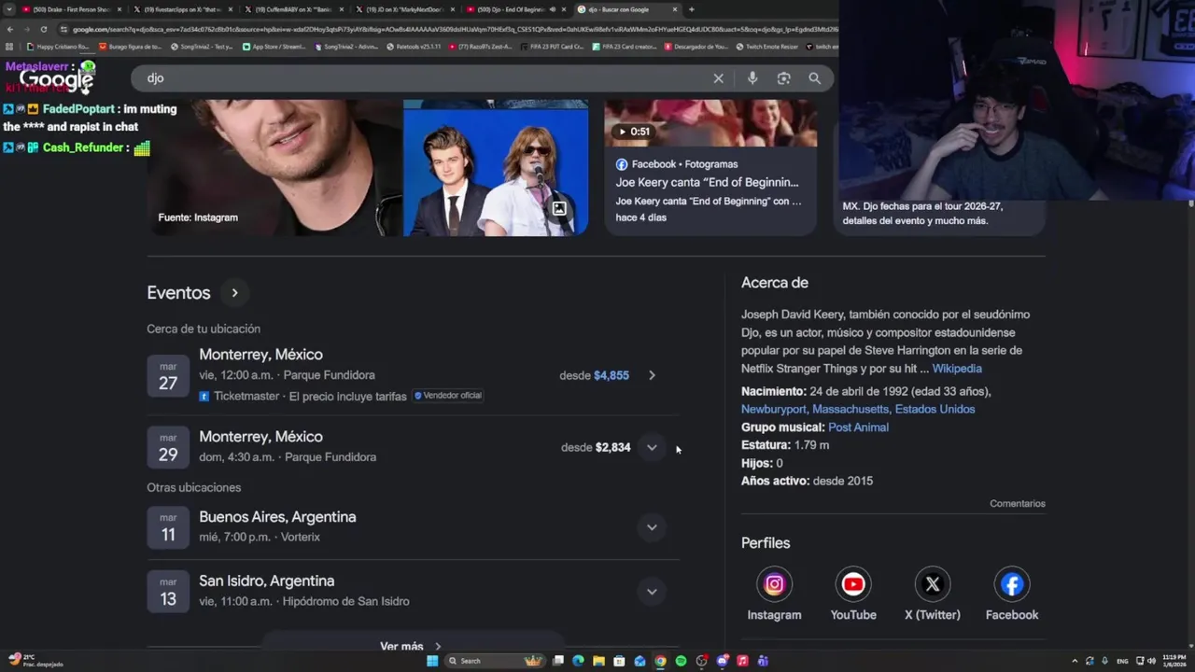Viewport: 1195px width, 672px height.
Task: Switch to the JD on X tab
Action: pyautogui.click(x=403, y=9)
